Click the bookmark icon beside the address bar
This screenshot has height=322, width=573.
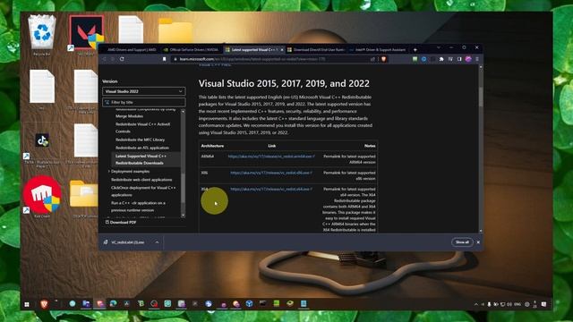coord(164,59)
